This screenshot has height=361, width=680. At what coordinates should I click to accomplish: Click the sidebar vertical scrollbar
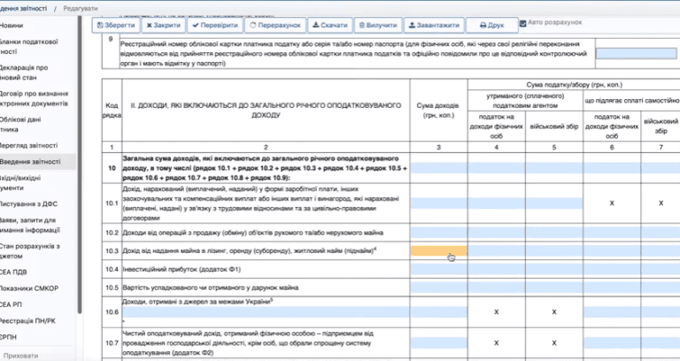tap(80, 165)
